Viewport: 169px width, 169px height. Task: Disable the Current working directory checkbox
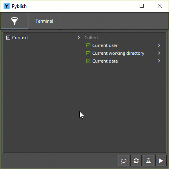88,53
